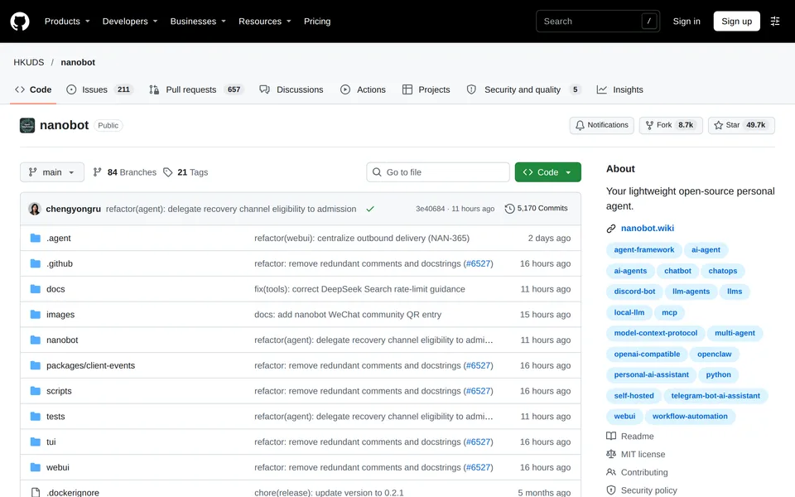Viewport: 795px width, 497px height.
Task: Expand the Resources menu
Action: [x=265, y=22]
